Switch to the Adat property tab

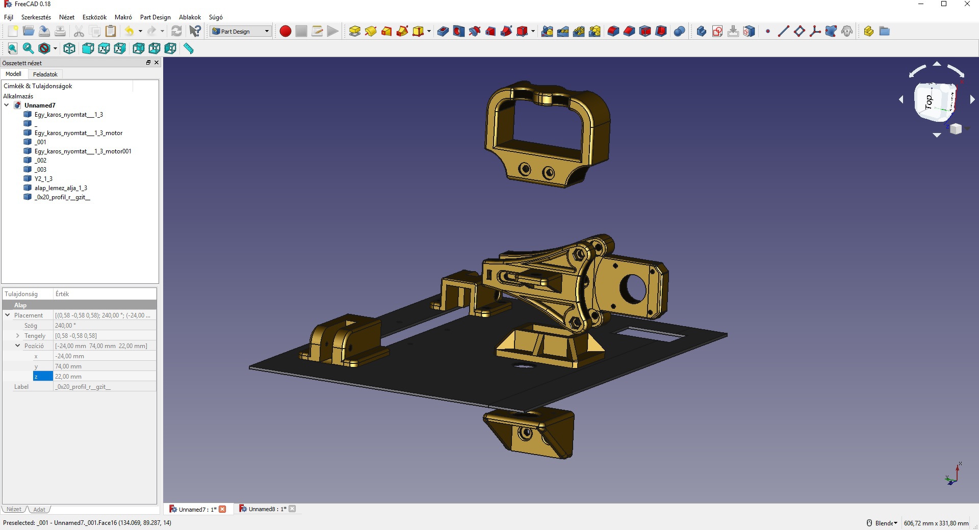click(39, 510)
